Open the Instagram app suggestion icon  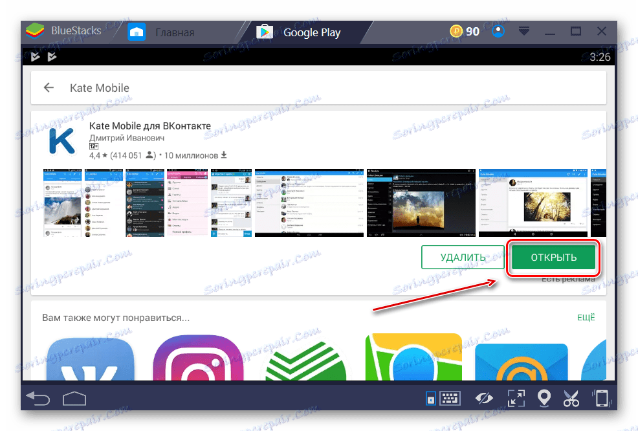198,358
